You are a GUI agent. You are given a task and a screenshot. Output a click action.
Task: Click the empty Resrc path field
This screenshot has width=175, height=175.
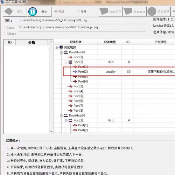pyautogui.click(x=82, y=34)
